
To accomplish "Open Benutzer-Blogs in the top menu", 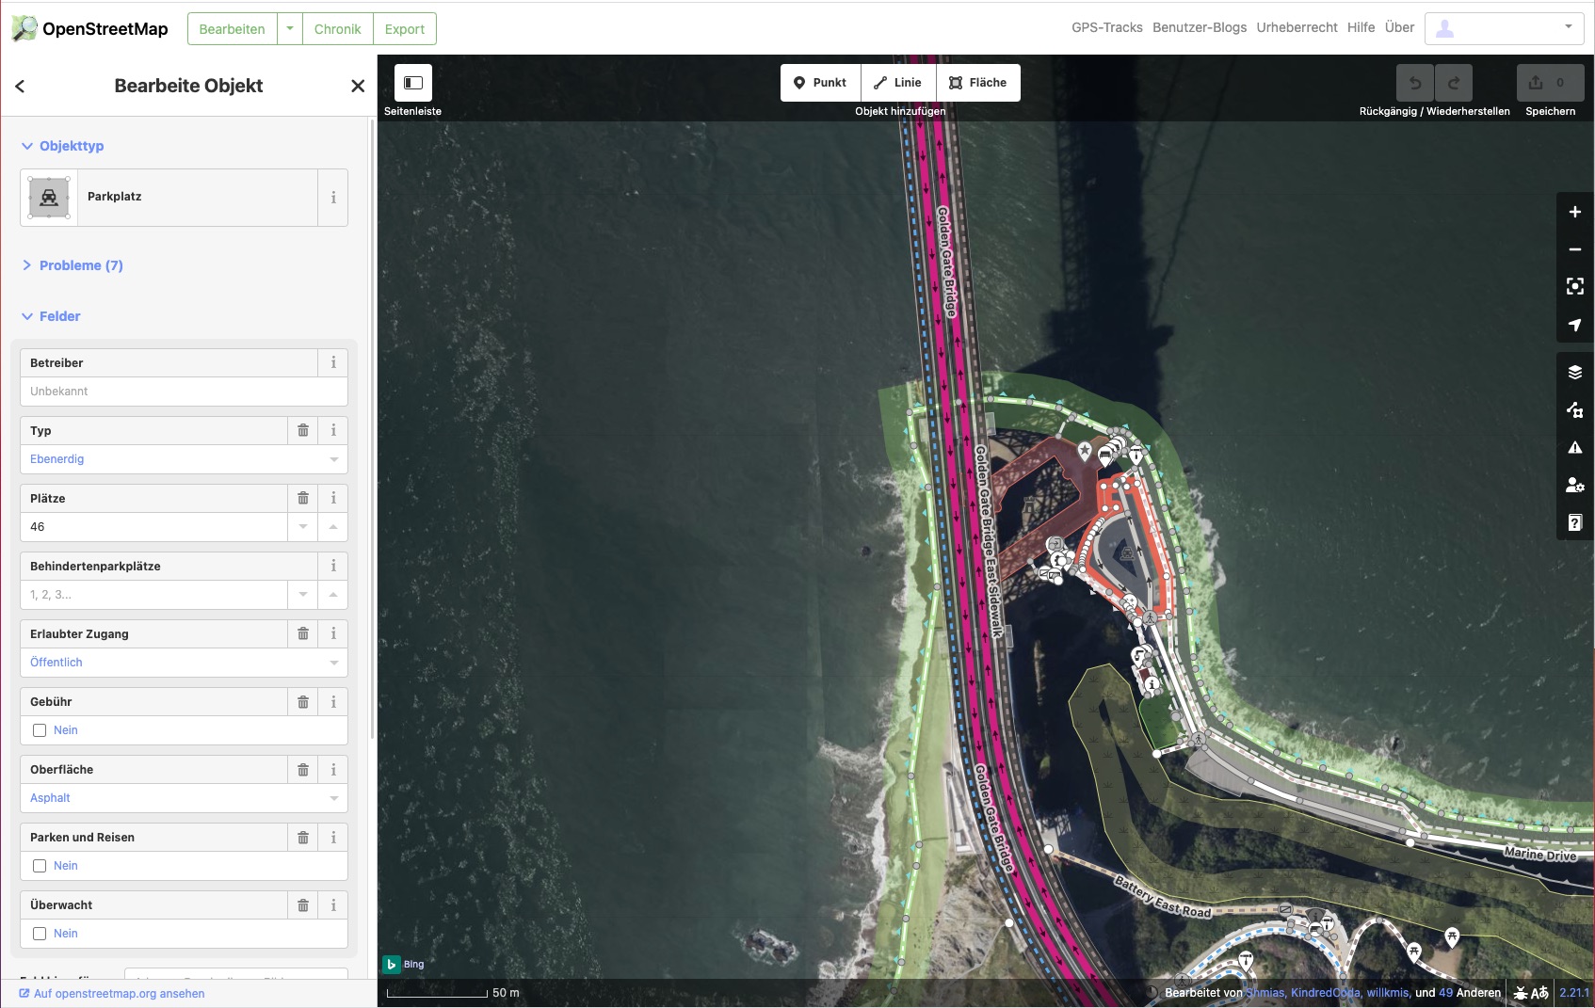I will 1200,27.
